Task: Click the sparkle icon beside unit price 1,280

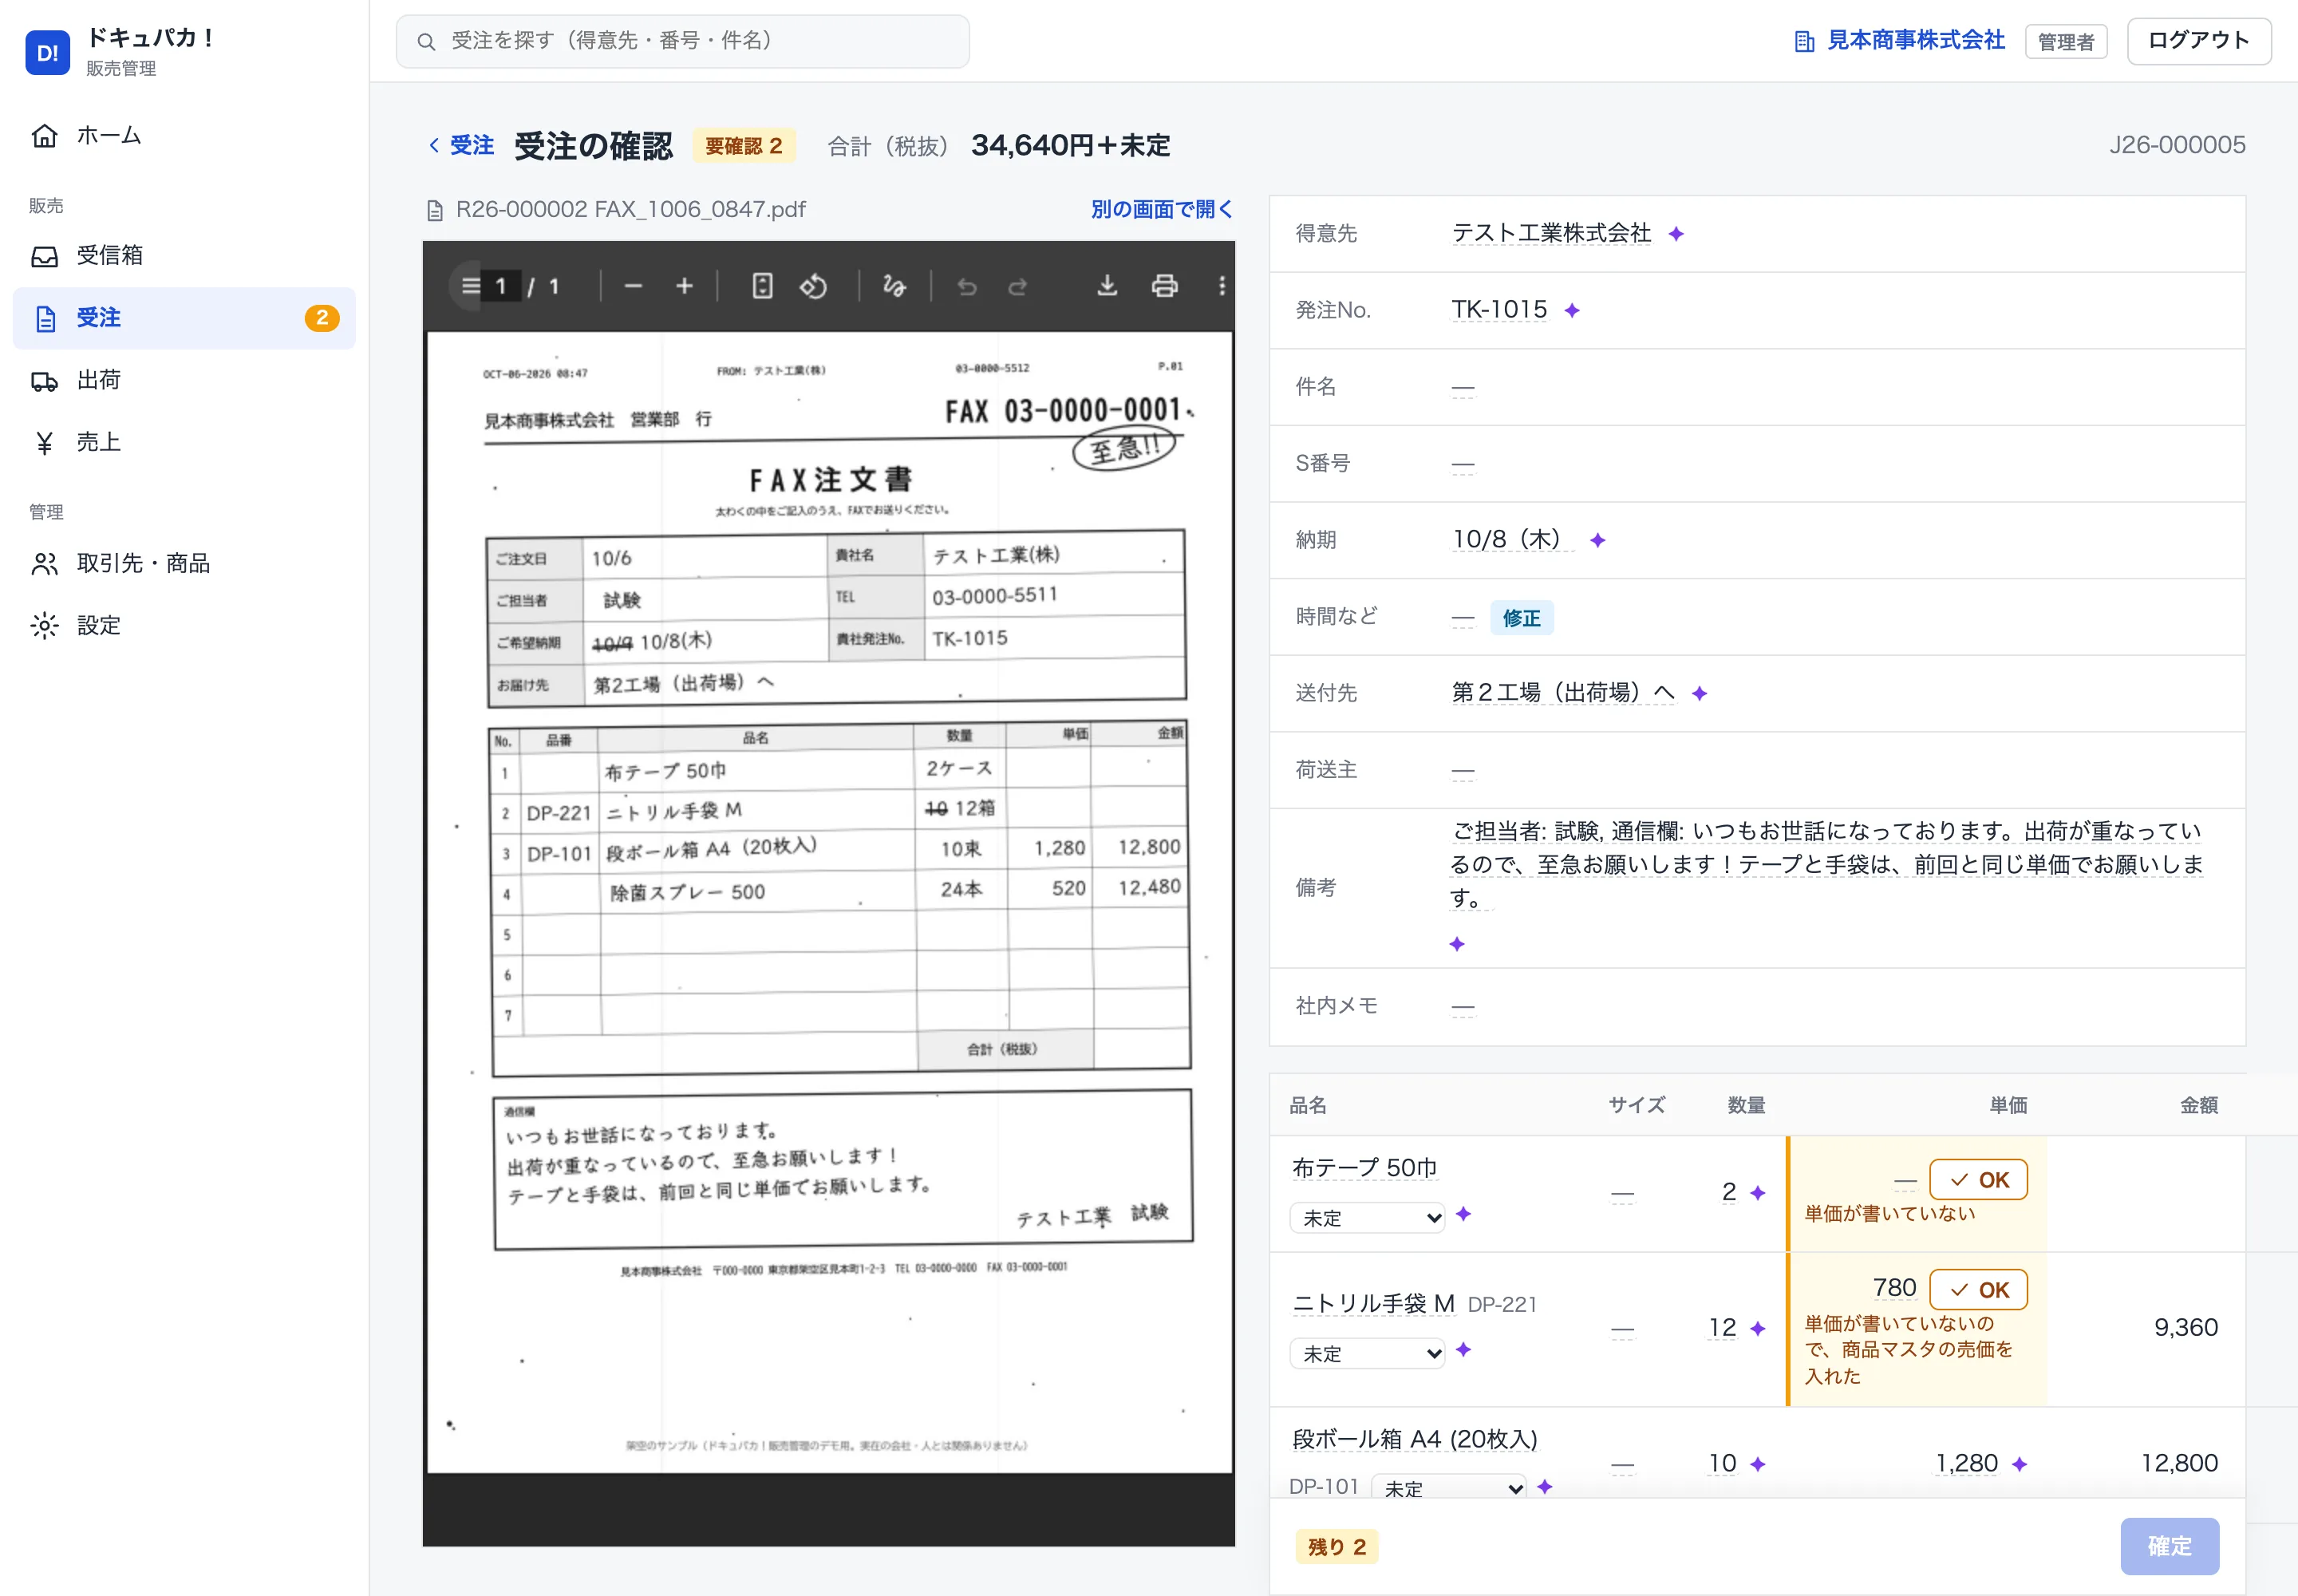Action: [x=2019, y=1464]
